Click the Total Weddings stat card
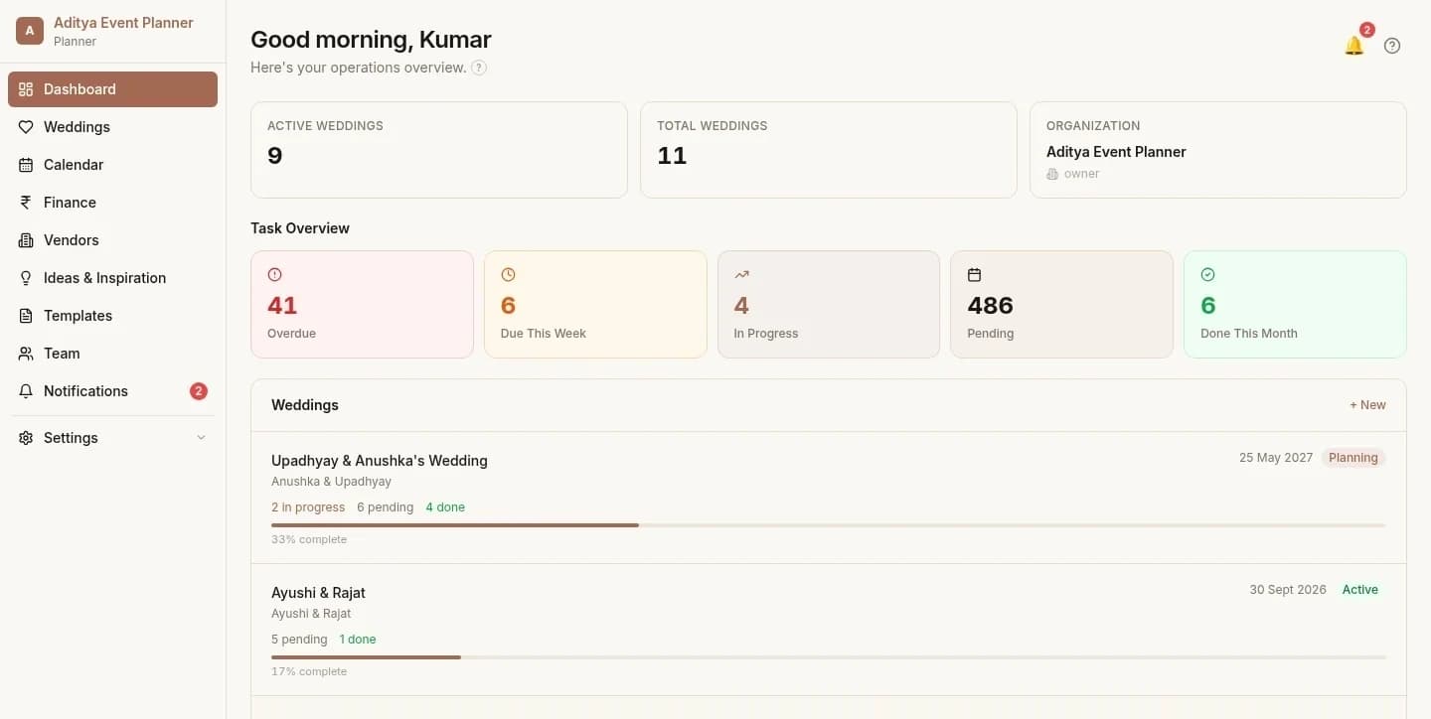Viewport: 1431px width, 719px height. (829, 150)
